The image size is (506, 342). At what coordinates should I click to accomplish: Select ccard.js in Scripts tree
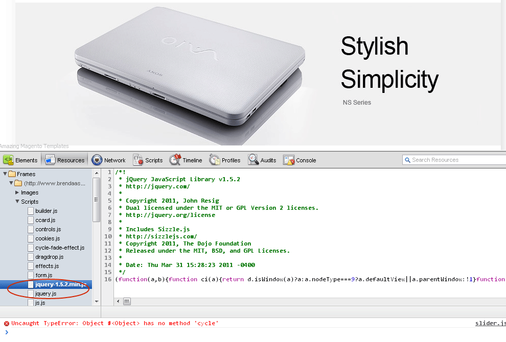click(x=45, y=220)
